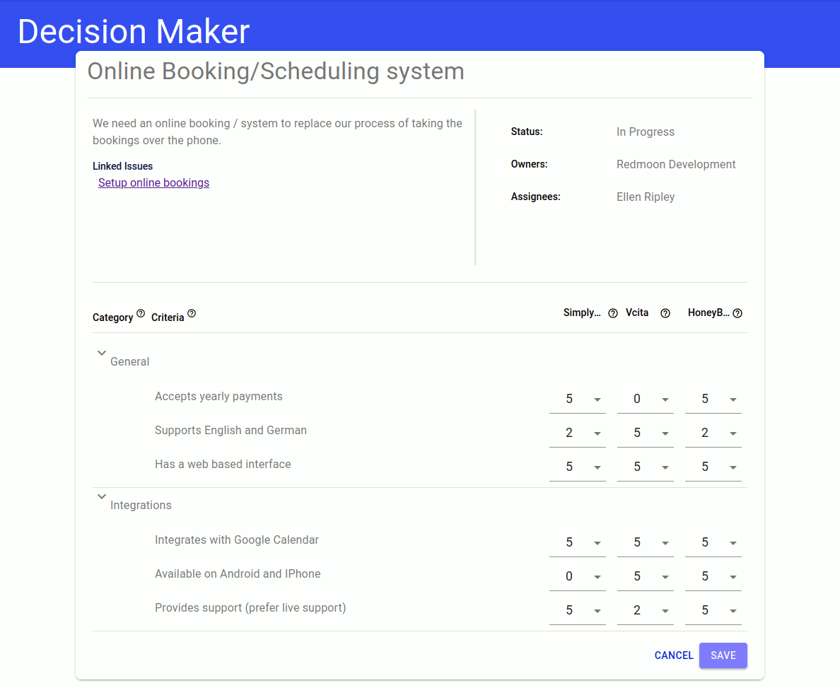Click the Online Booking/Scheduling system heading
The width and height of the screenshot is (840, 688).
(x=276, y=72)
